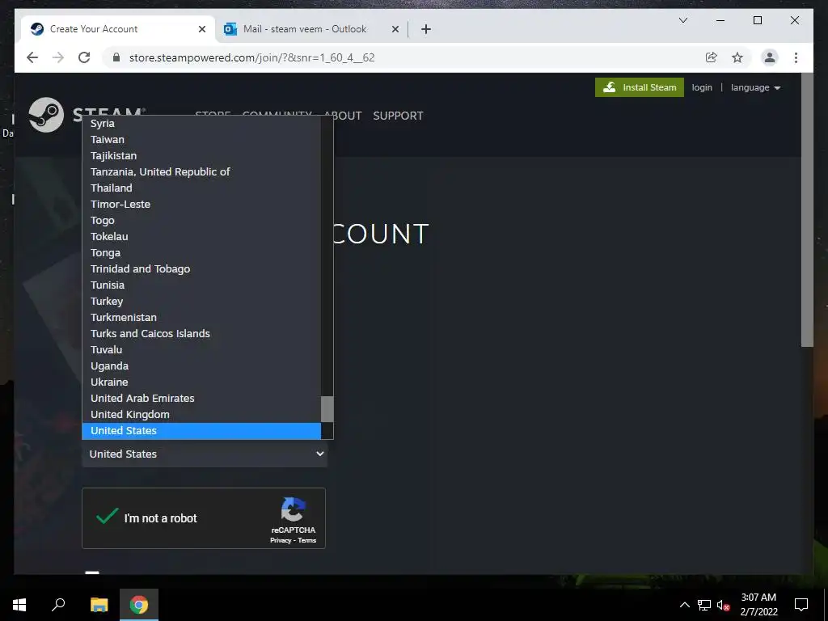Screen dimensions: 828x621
Task: Pick Timor-Leste in the list
Action: click(201, 205)
